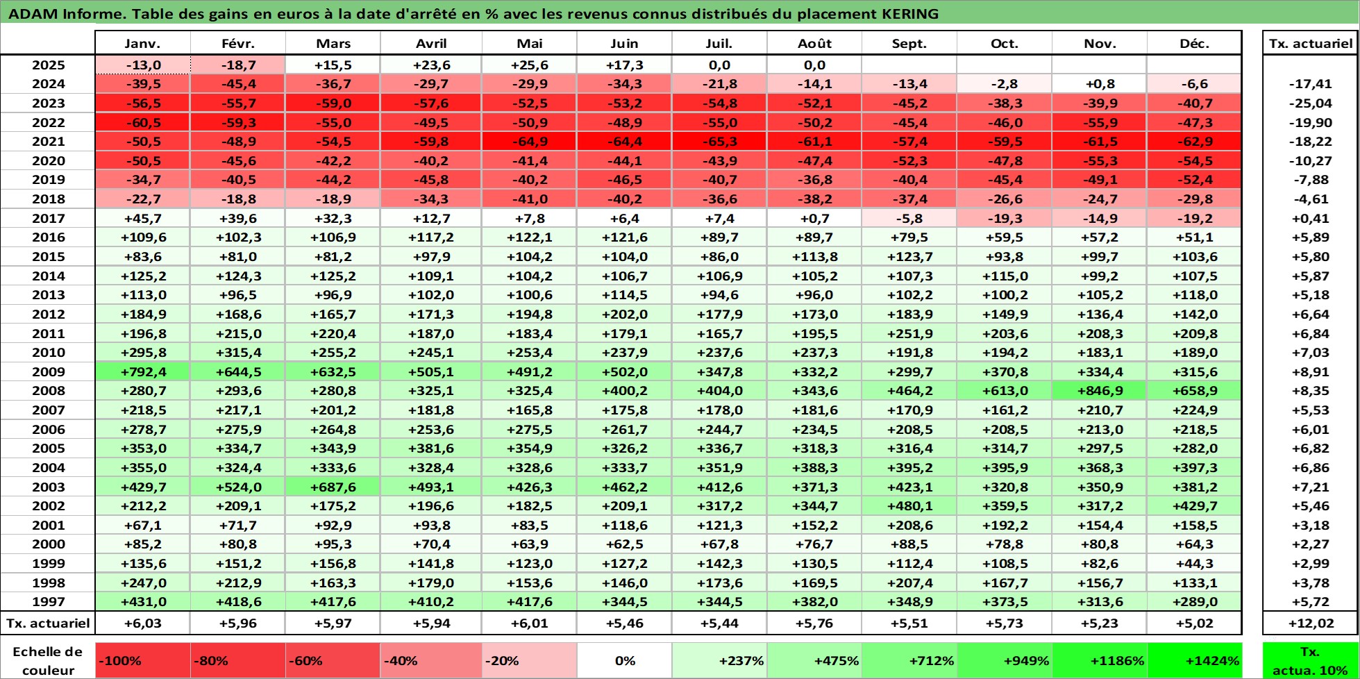
Task: Click the +25,6 cell for May 2025
Action: pos(529,65)
